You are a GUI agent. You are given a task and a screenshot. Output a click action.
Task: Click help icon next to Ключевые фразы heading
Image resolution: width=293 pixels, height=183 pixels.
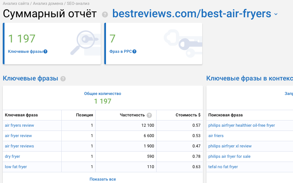[63, 79]
